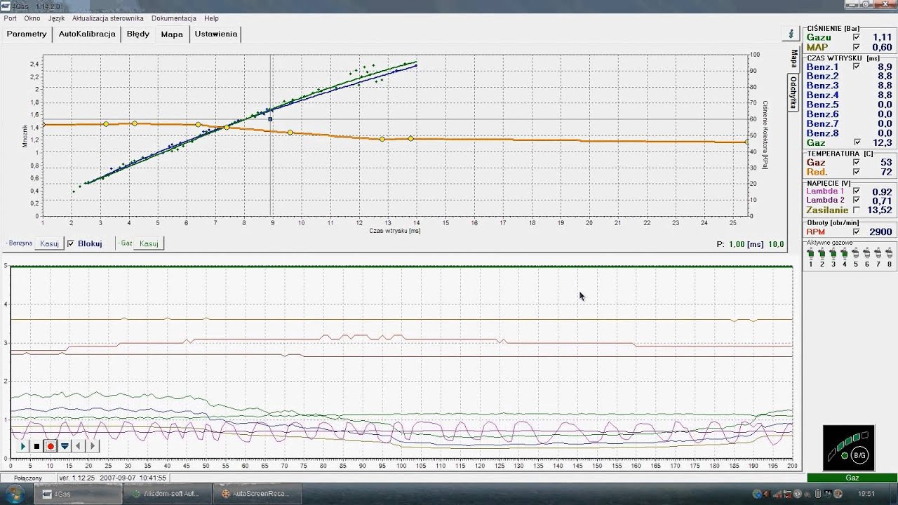The image size is (898, 505).
Task: Step oscilloscope forward with right arrow
Action: pyautogui.click(x=92, y=446)
